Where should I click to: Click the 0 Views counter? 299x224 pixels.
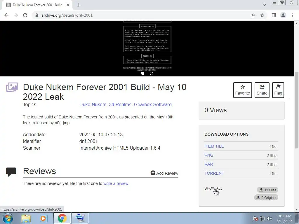[215, 110]
